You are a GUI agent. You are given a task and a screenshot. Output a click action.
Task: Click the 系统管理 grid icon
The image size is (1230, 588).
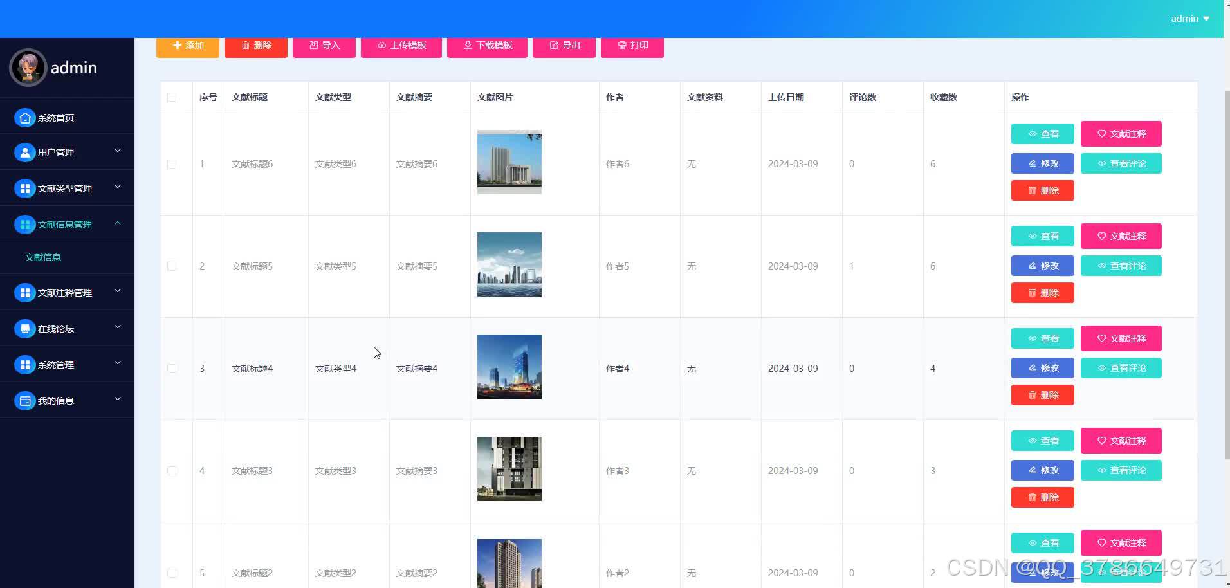25,365
